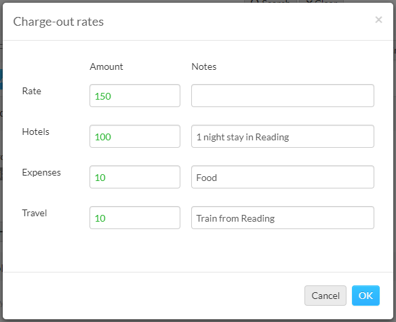
Task: Edit the Food notes field
Action: pyautogui.click(x=283, y=177)
